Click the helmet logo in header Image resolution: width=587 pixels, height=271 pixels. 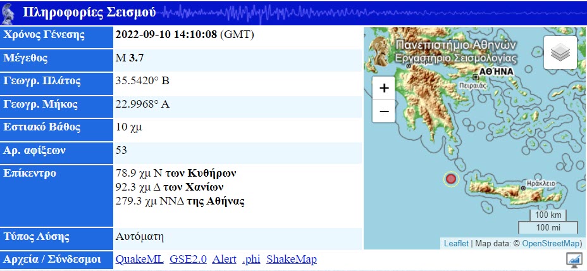coord(8,13)
